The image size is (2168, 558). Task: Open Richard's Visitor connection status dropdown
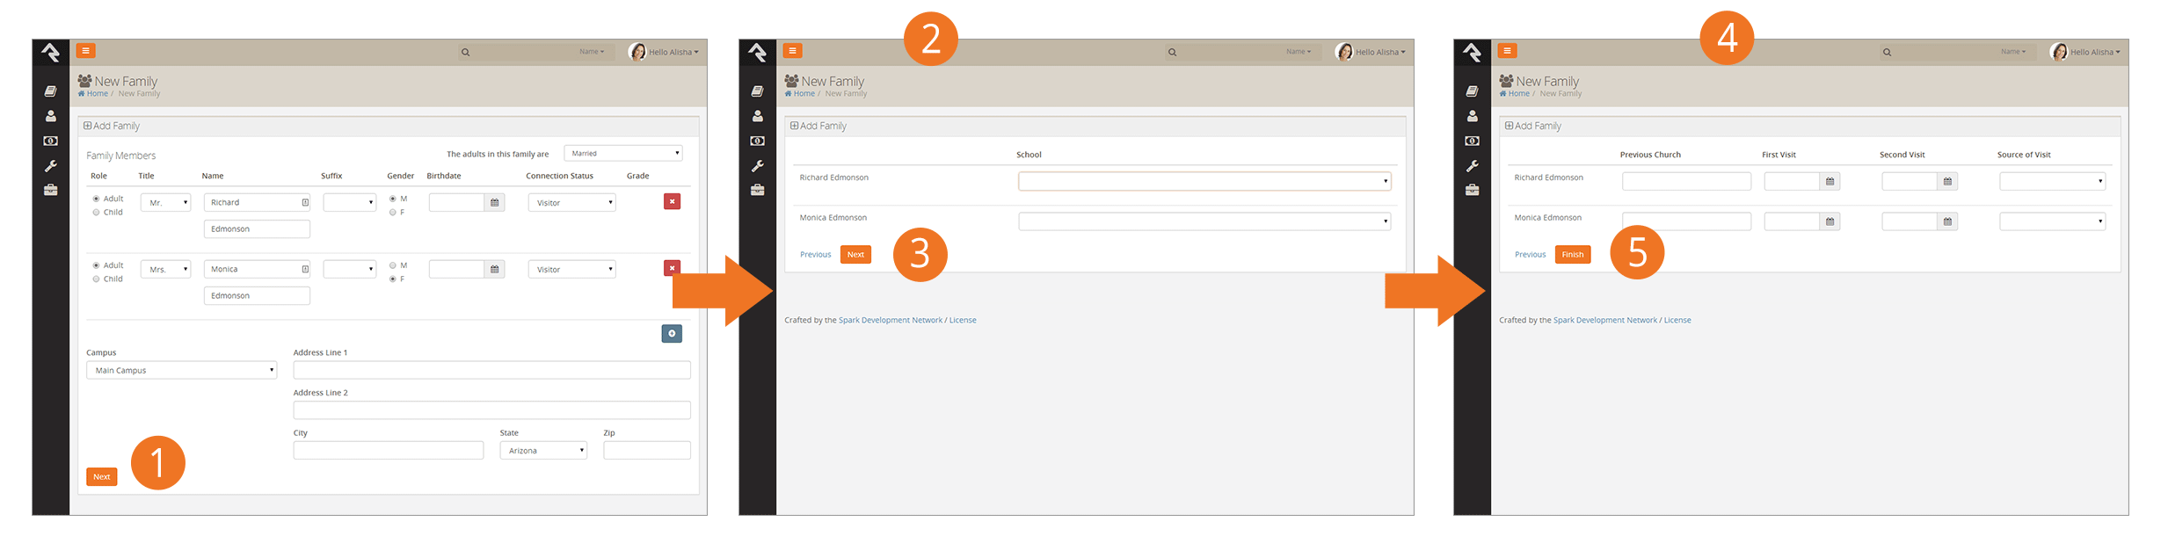(x=572, y=203)
